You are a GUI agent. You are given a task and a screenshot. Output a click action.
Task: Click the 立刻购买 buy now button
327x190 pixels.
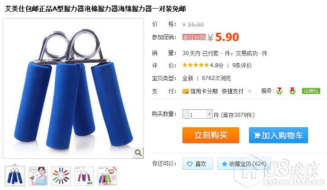211,135
